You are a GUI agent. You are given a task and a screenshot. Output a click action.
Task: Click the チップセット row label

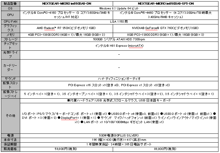10,46
